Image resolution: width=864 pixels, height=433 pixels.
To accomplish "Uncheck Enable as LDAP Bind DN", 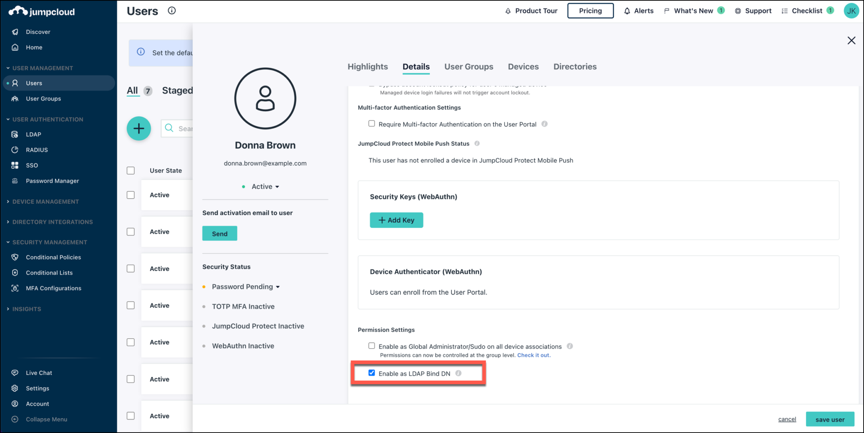I will (x=372, y=373).
